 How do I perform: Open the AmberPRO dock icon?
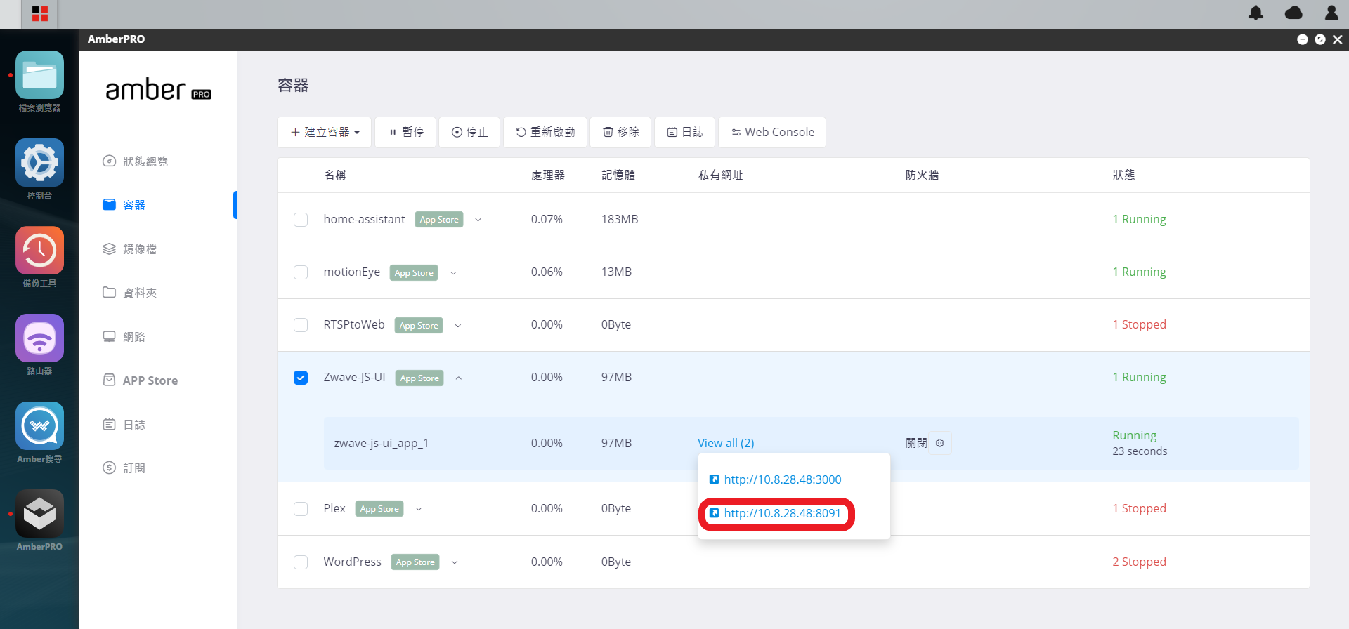[x=39, y=514]
